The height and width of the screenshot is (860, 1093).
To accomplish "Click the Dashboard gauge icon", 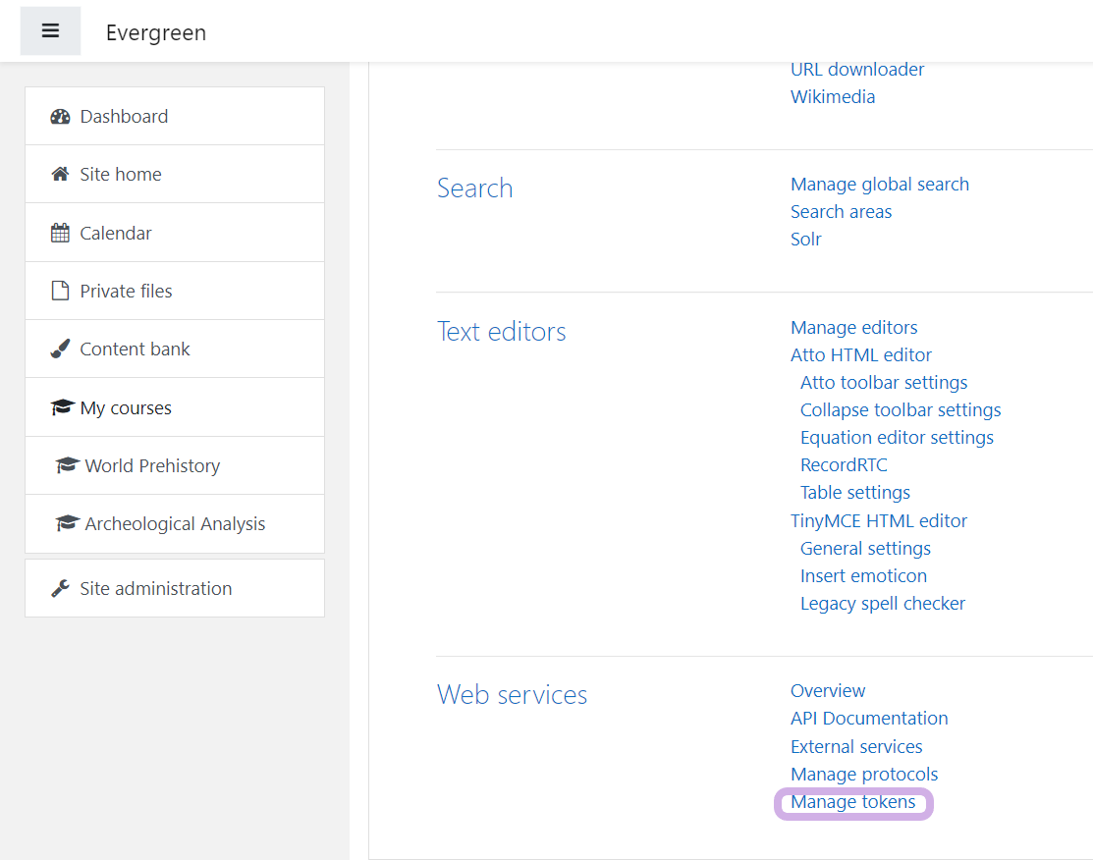I will [61, 117].
